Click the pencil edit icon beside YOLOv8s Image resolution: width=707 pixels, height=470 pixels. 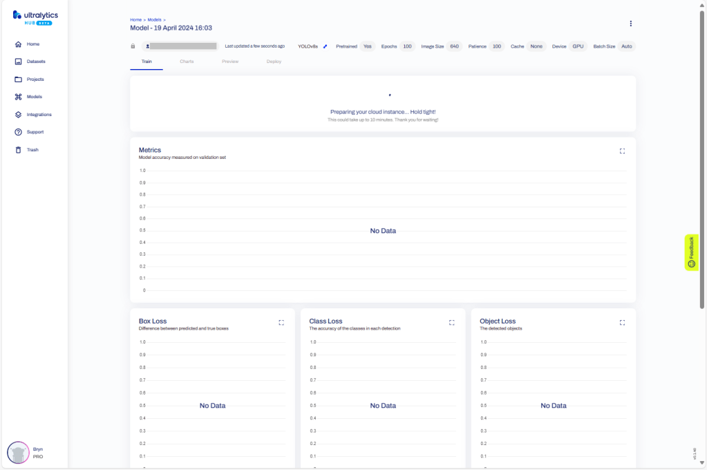[326, 46]
